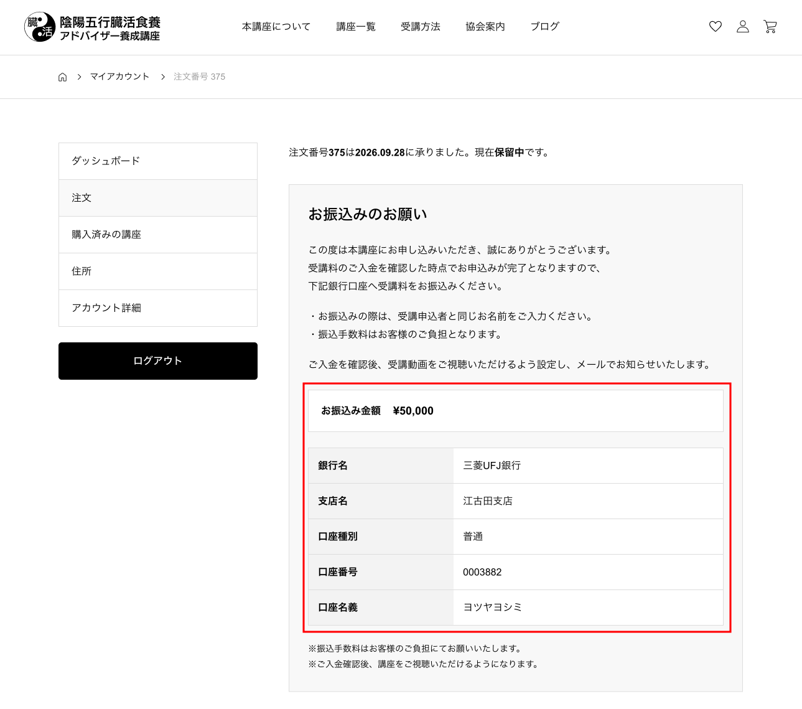Select アカウント詳細 in account sidebar
This screenshot has height=709, width=802.
[x=158, y=308]
